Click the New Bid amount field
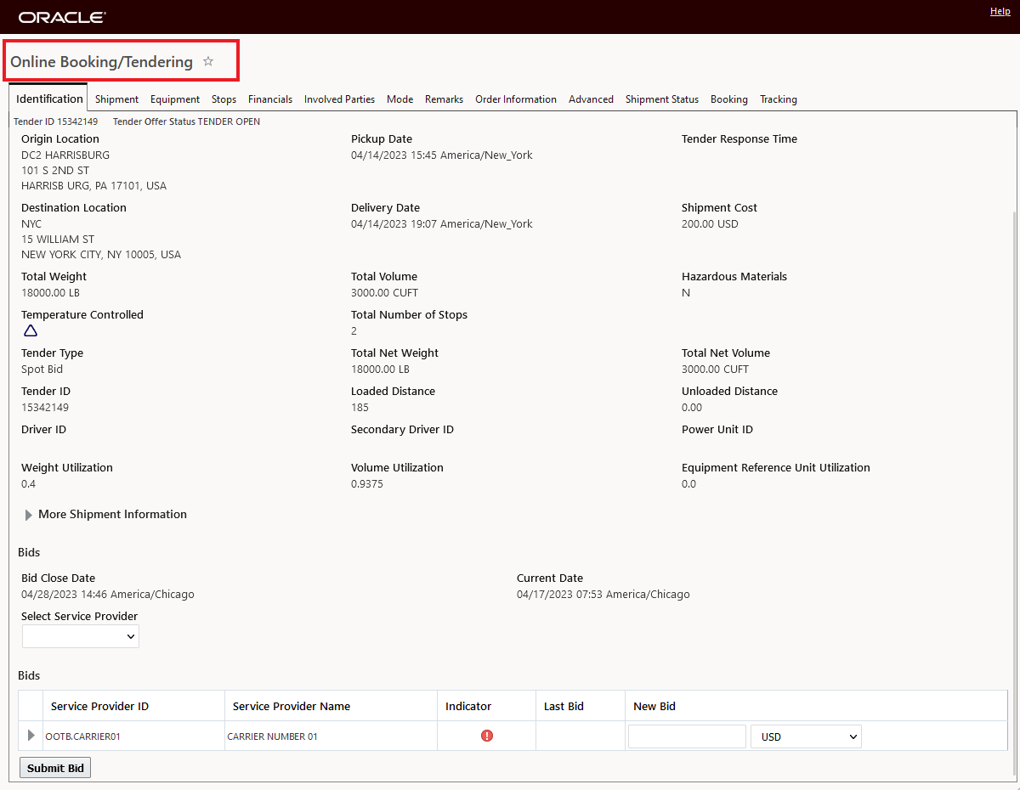 tap(687, 736)
